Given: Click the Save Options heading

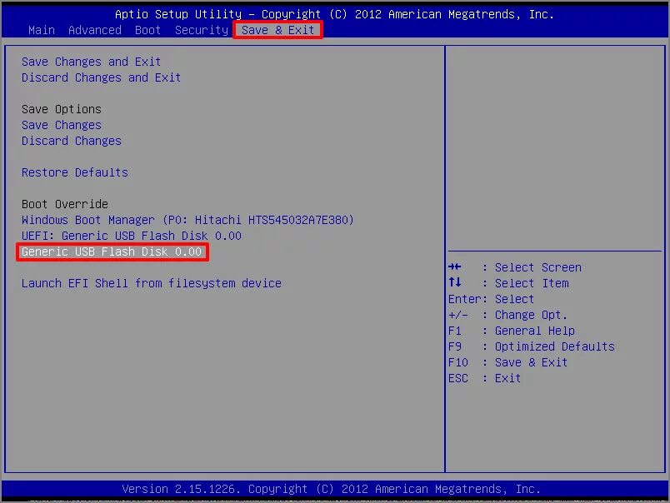Looking at the screenshot, I should (62, 109).
